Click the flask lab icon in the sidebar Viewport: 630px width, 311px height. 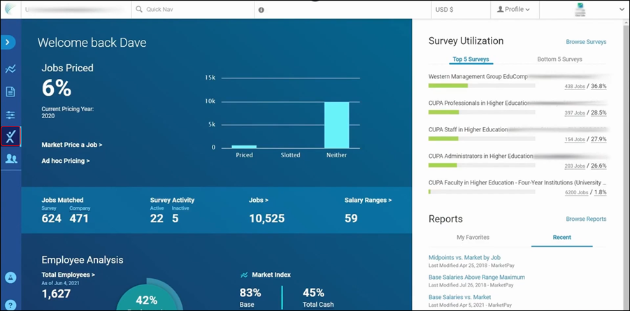(10, 277)
